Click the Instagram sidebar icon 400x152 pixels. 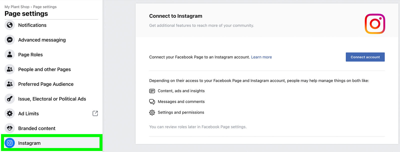pos(10,143)
